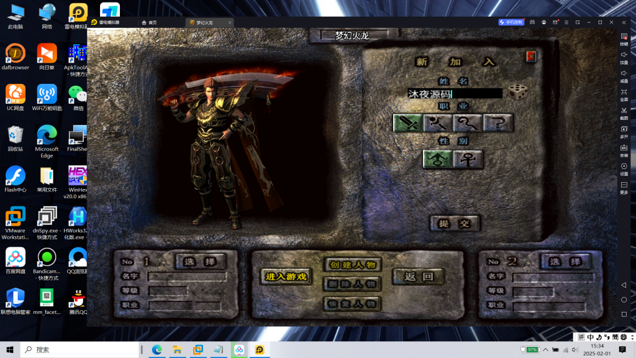Toggle the 手机控制 phone control button
This screenshot has width=636, height=358.
511,22
